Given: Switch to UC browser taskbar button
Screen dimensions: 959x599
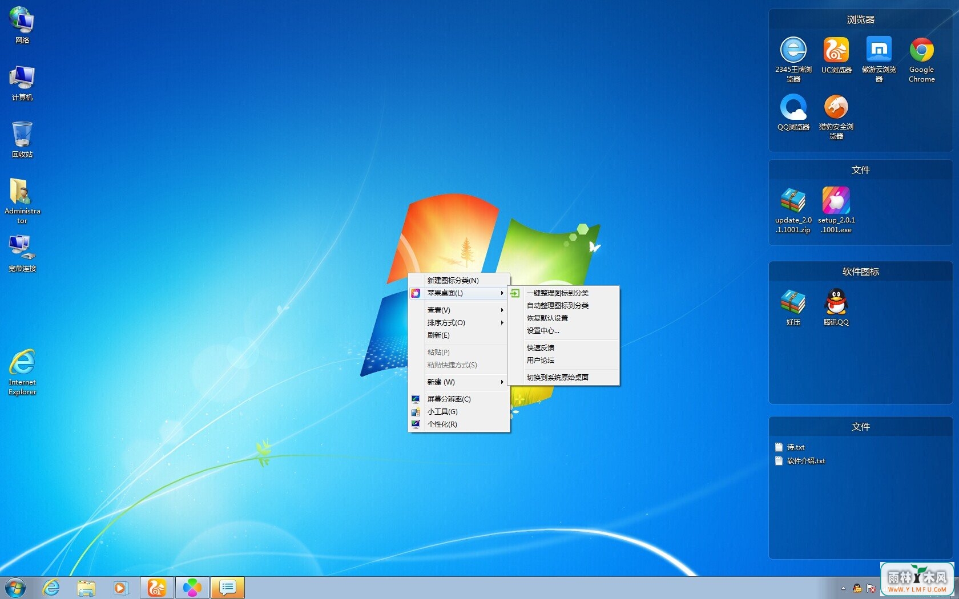Looking at the screenshot, I should click(157, 588).
